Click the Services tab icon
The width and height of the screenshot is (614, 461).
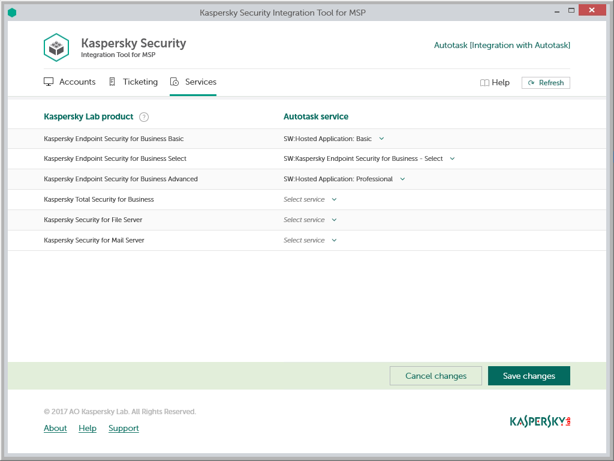[174, 82]
